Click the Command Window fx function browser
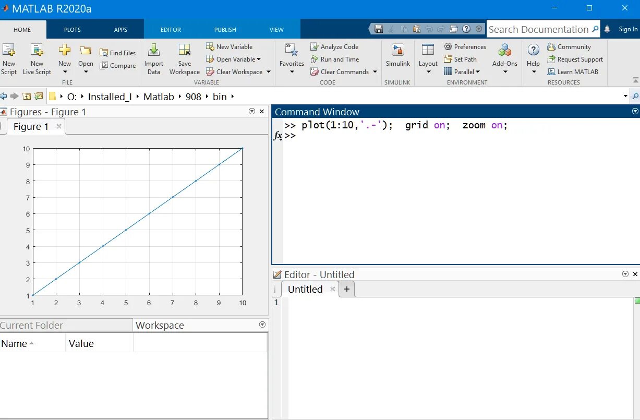640x420 pixels. coord(278,136)
